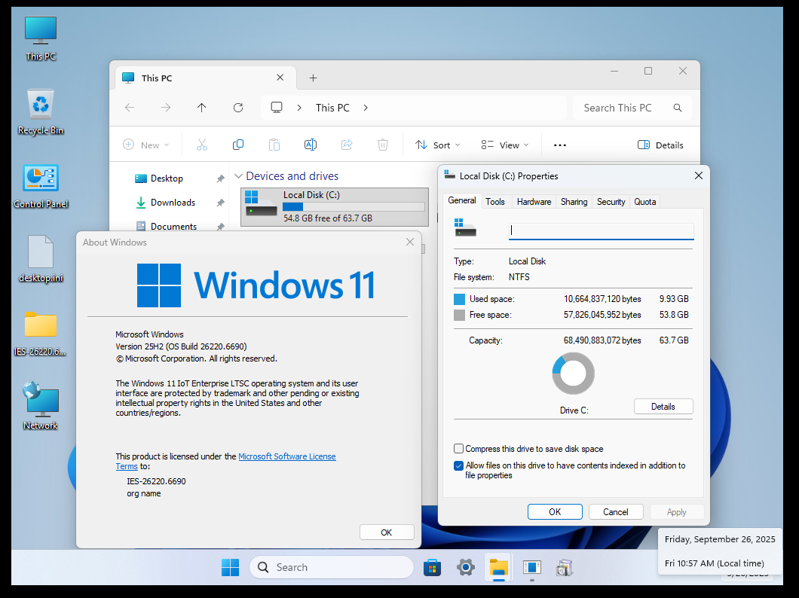Open the Network desktop icon
Image resolution: width=799 pixels, height=598 pixels.
[41, 406]
